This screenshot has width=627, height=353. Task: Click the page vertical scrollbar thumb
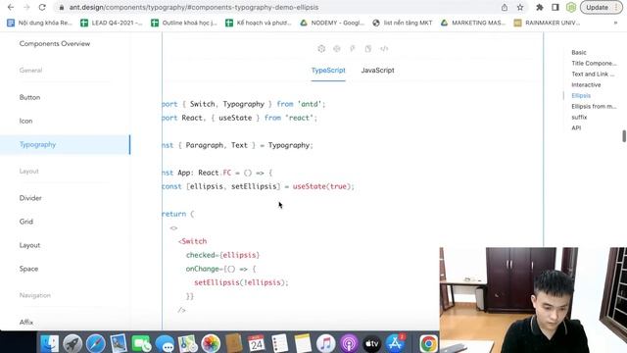point(624,136)
